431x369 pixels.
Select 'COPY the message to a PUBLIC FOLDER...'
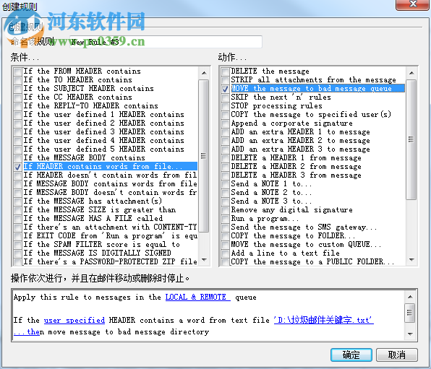pos(312,261)
